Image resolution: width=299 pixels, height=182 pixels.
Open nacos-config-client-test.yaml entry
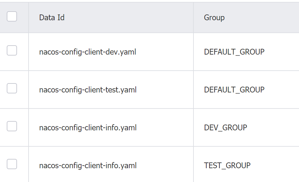click(x=88, y=90)
